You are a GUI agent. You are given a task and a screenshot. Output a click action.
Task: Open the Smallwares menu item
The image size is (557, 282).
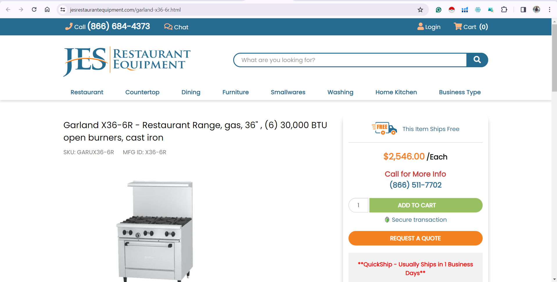(288, 92)
